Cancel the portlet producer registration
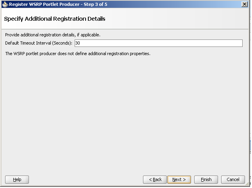 (233, 179)
